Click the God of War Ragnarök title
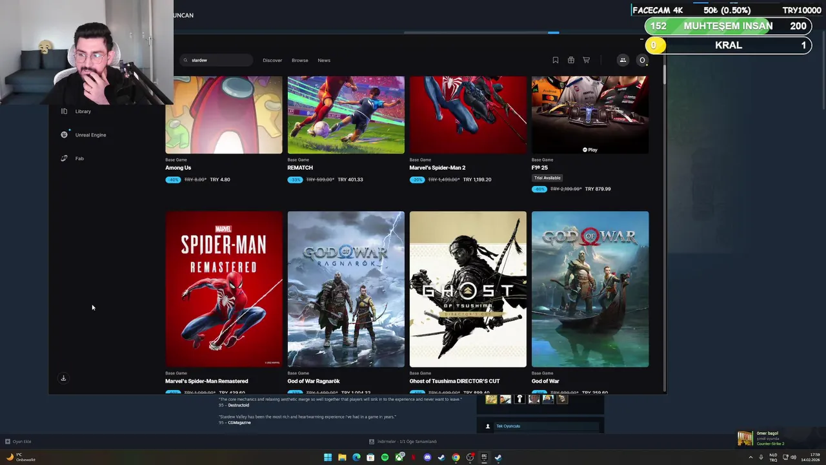The width and height of the screenshot is (826, 465). pyautogui.click(x=314, y=381)
